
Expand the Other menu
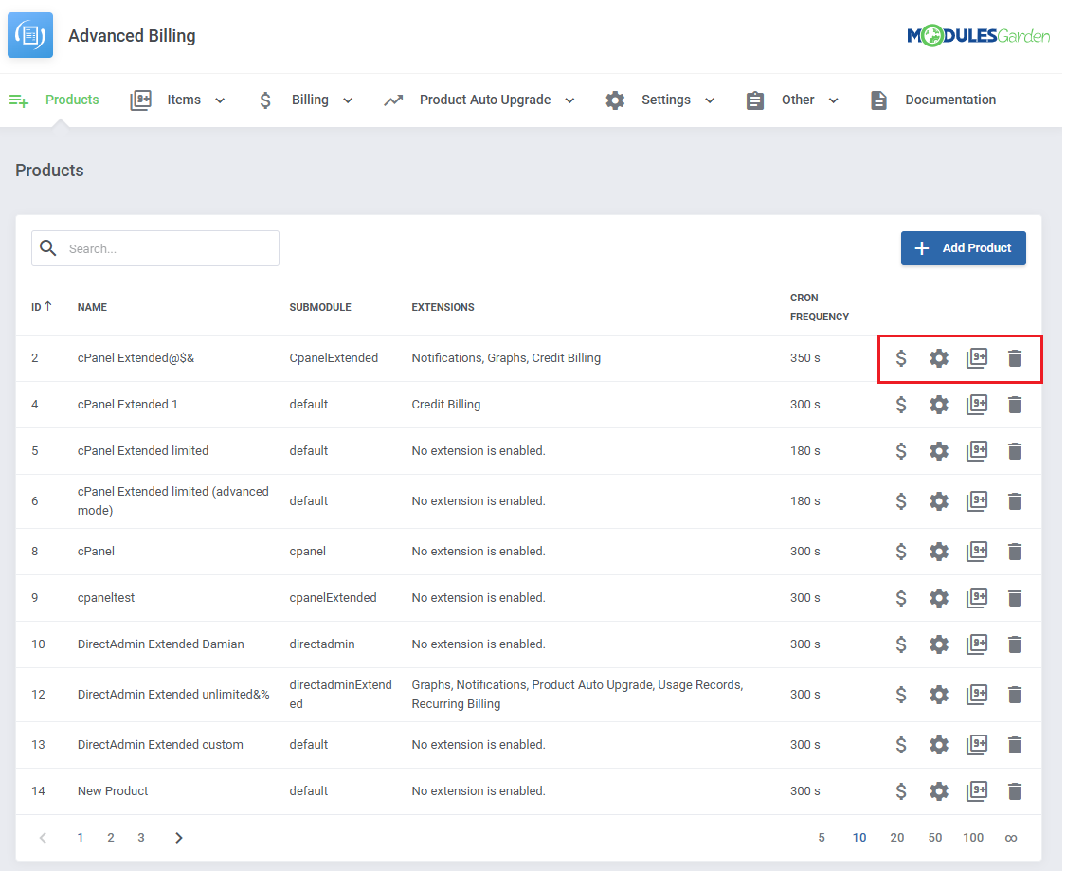(x=792, y=100)
